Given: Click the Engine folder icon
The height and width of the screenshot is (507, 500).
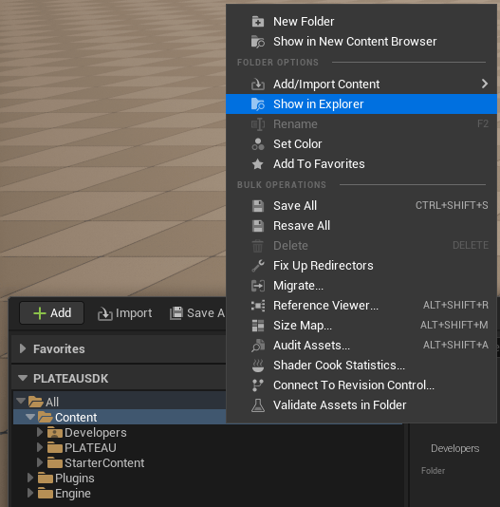Looking at the screenshot, I should coord(46,494).
